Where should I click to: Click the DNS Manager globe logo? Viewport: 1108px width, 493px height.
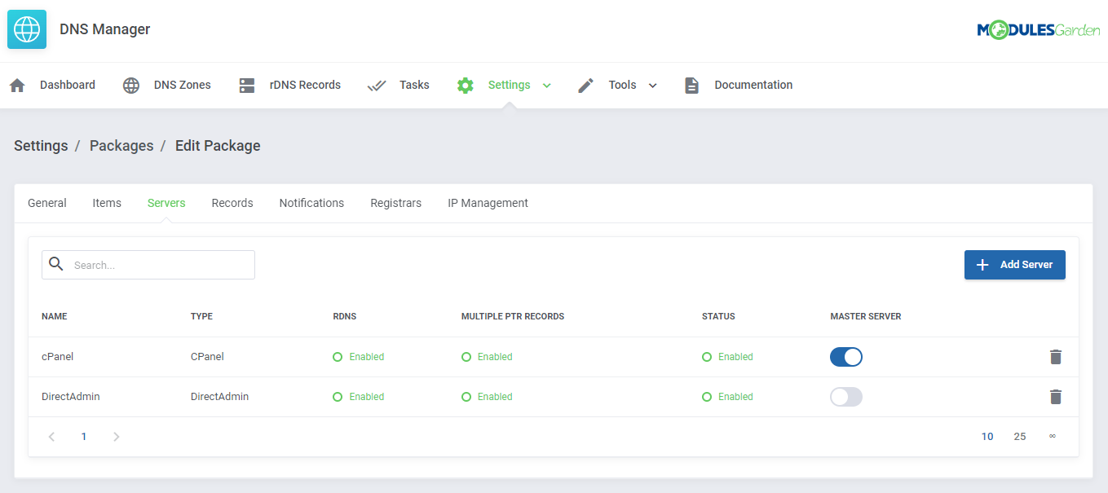tap(26, 29)
